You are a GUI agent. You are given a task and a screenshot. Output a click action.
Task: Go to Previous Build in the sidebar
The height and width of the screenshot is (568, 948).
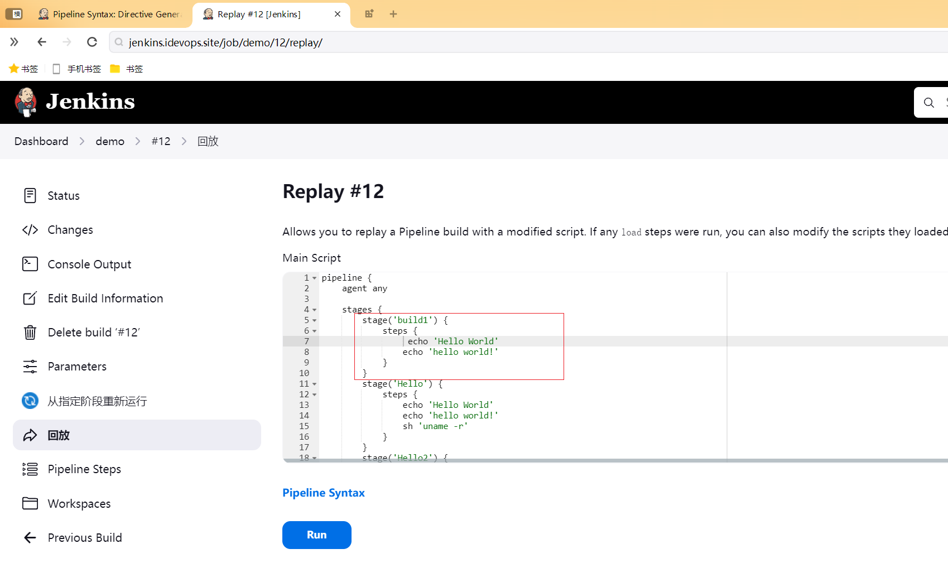pos(137,537)
